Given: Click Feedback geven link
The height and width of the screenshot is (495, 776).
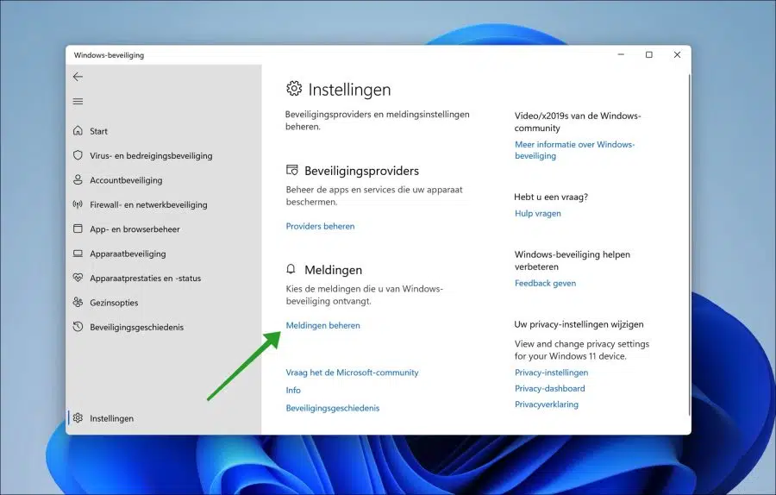Looking at the screenshot, I should tap(545, 283).
